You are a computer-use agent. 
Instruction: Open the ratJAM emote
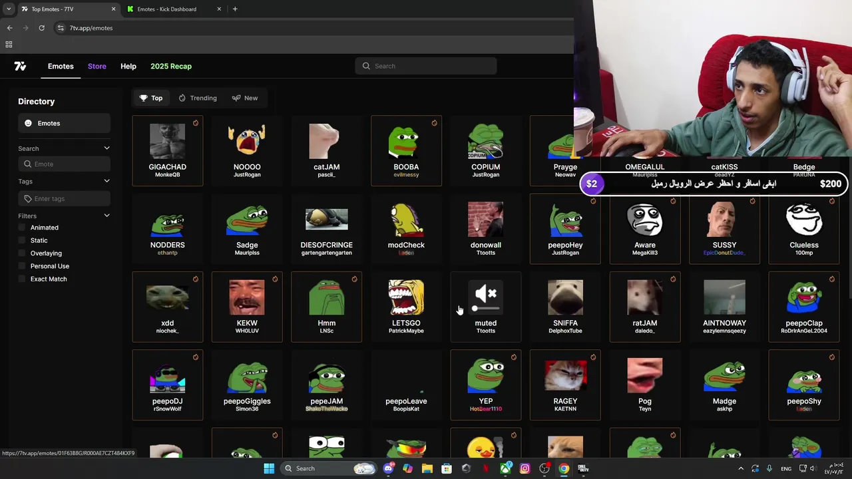[x=645, y=307]
